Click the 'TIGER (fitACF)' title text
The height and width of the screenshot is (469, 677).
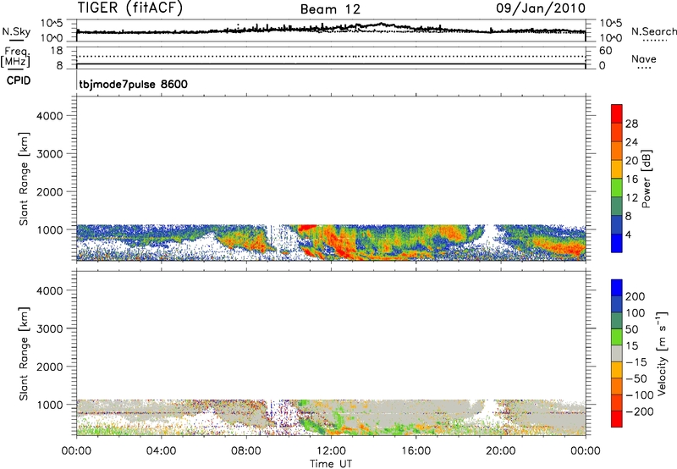point(130,8)
